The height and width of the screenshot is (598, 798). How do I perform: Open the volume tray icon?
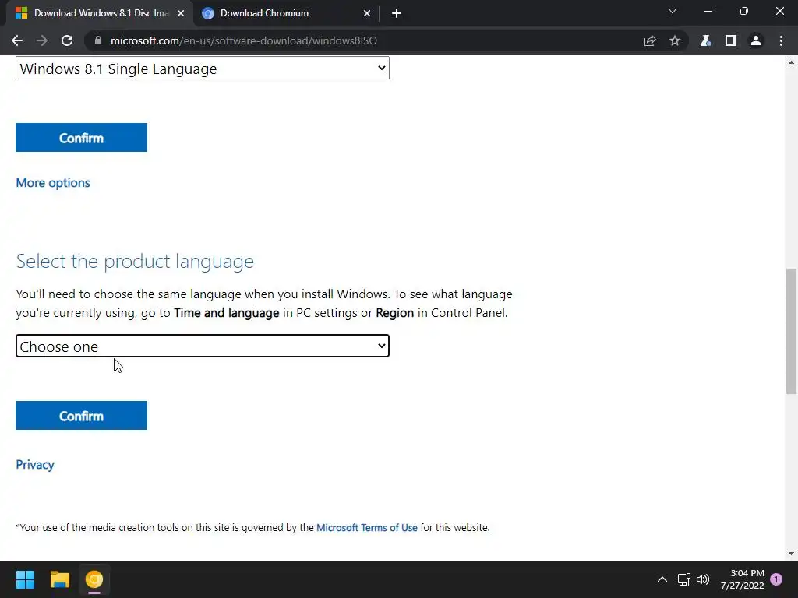coord(703,579)
